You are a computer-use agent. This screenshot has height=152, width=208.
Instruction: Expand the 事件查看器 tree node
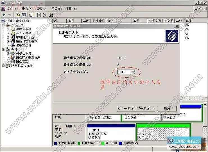(8, 29)
